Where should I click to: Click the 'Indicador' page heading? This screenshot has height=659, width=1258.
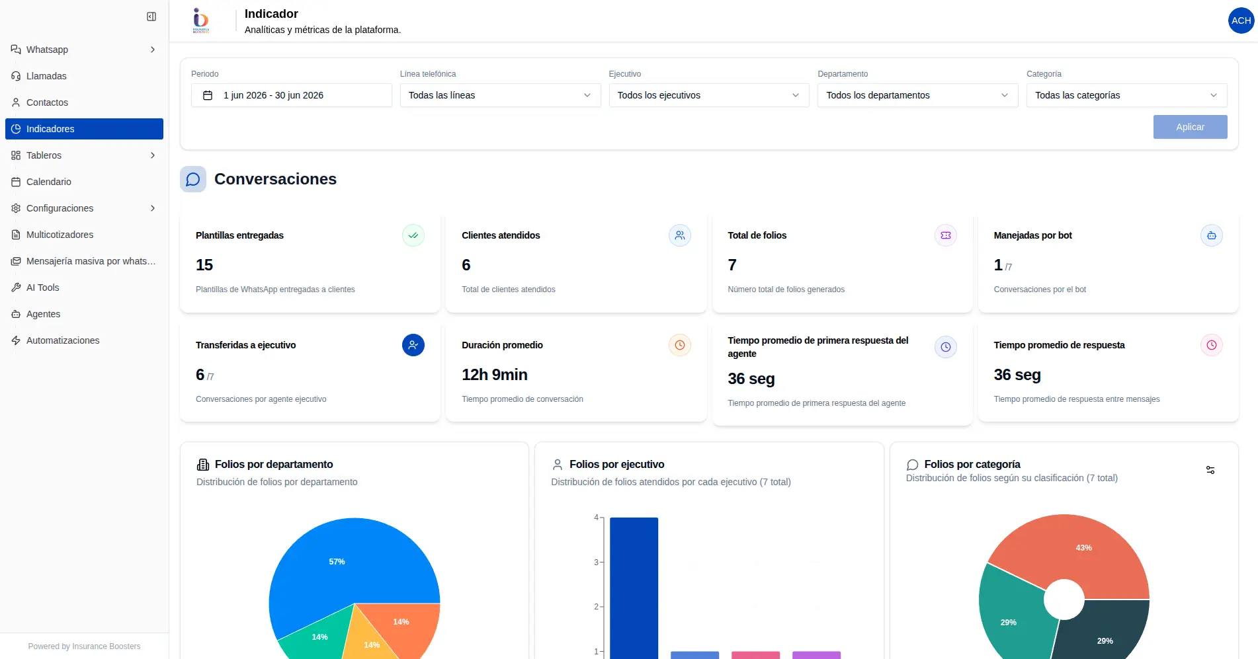pos(271,14)
